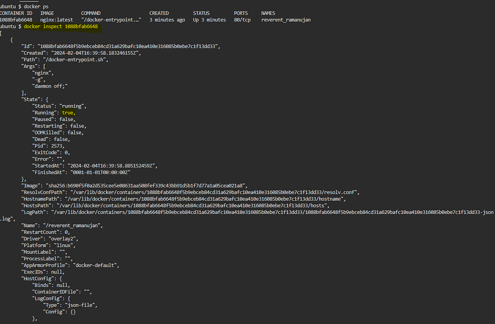
Task: Click the NAMES column header
Action: click(x=268, y=13)
